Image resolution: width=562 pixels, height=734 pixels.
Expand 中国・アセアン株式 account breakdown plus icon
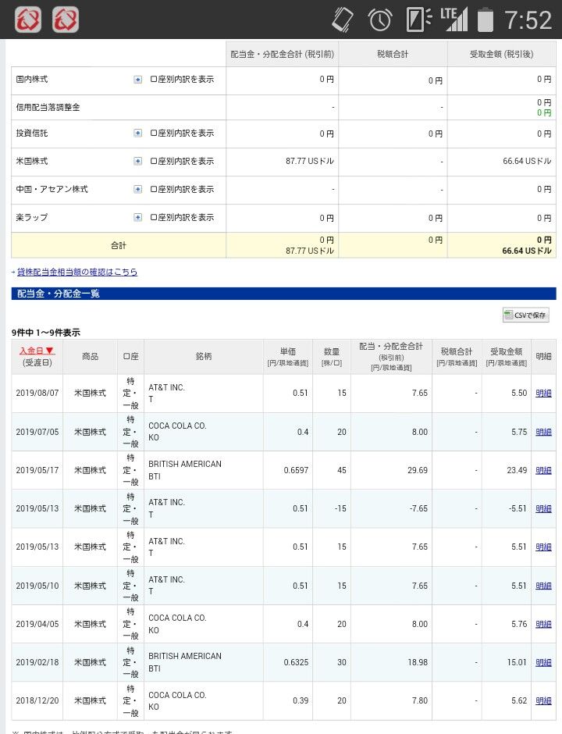click(x=137, y=190)
